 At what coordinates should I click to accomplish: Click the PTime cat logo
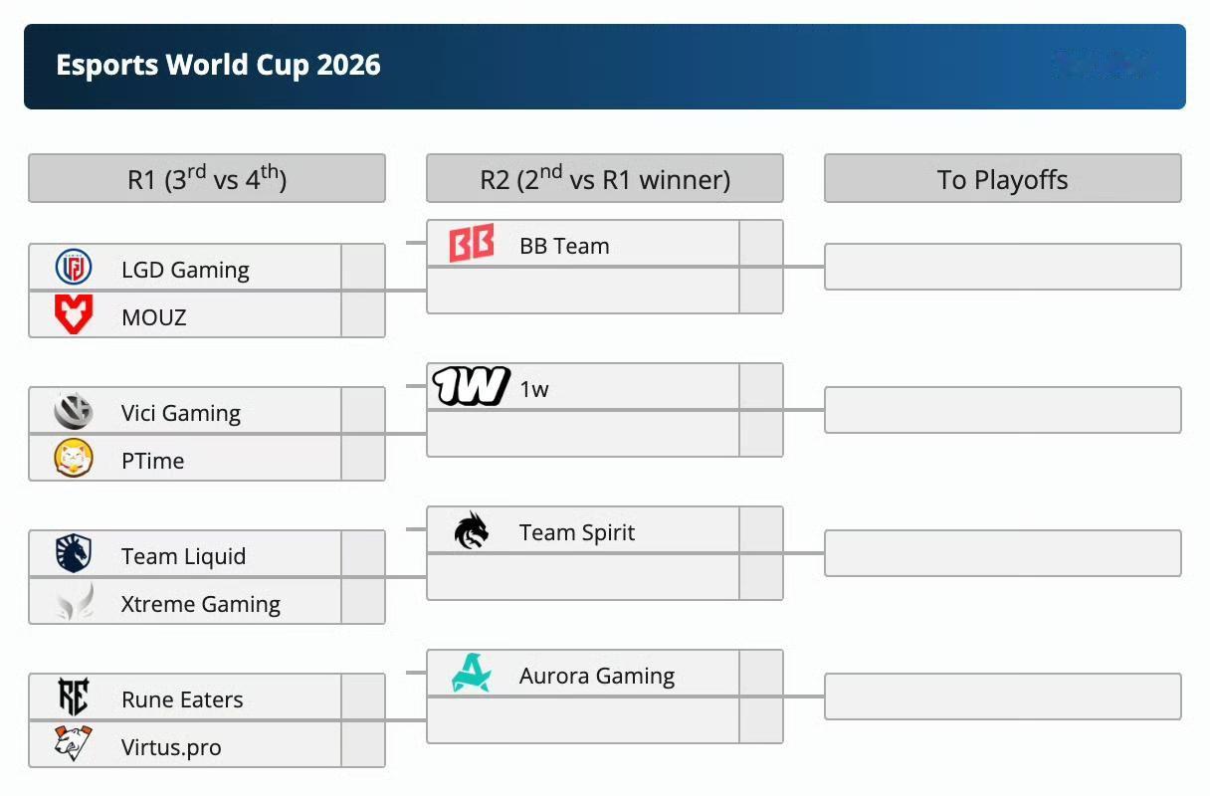(74, 459)
